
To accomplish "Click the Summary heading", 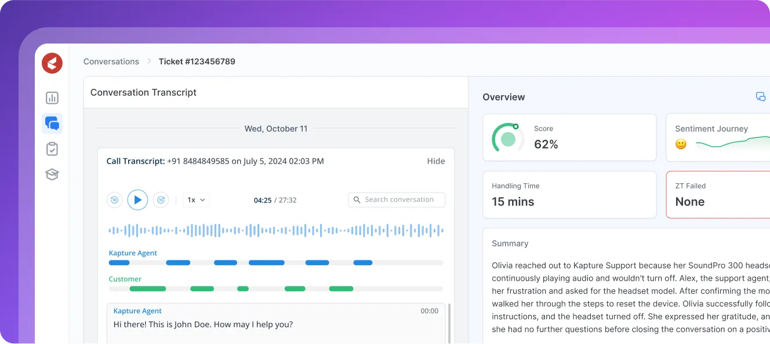I will pyautogui.click(x=510, y=244).
